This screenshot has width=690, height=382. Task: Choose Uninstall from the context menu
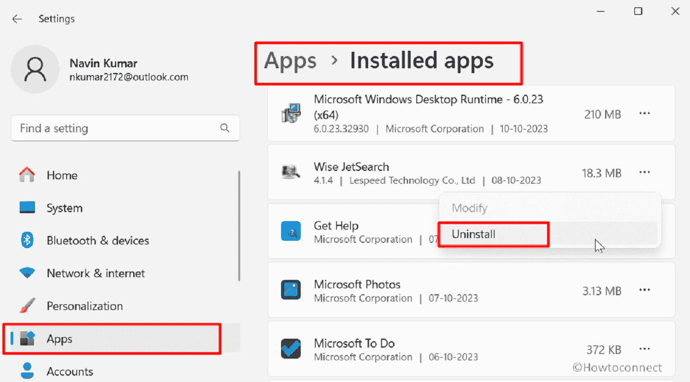[549, 234]
